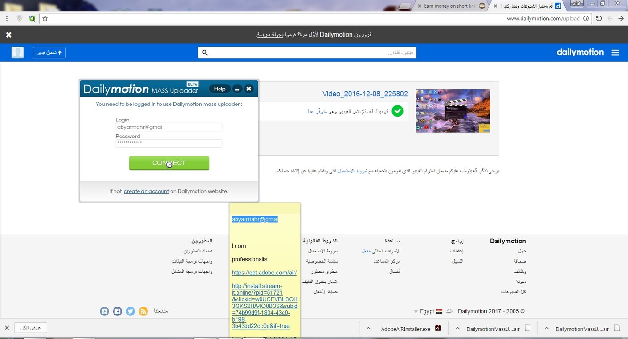628x339 pixels.
Task: Expand options arrow for AdobeAIRInstaller.exe download
Action: [x=368, y=329]
